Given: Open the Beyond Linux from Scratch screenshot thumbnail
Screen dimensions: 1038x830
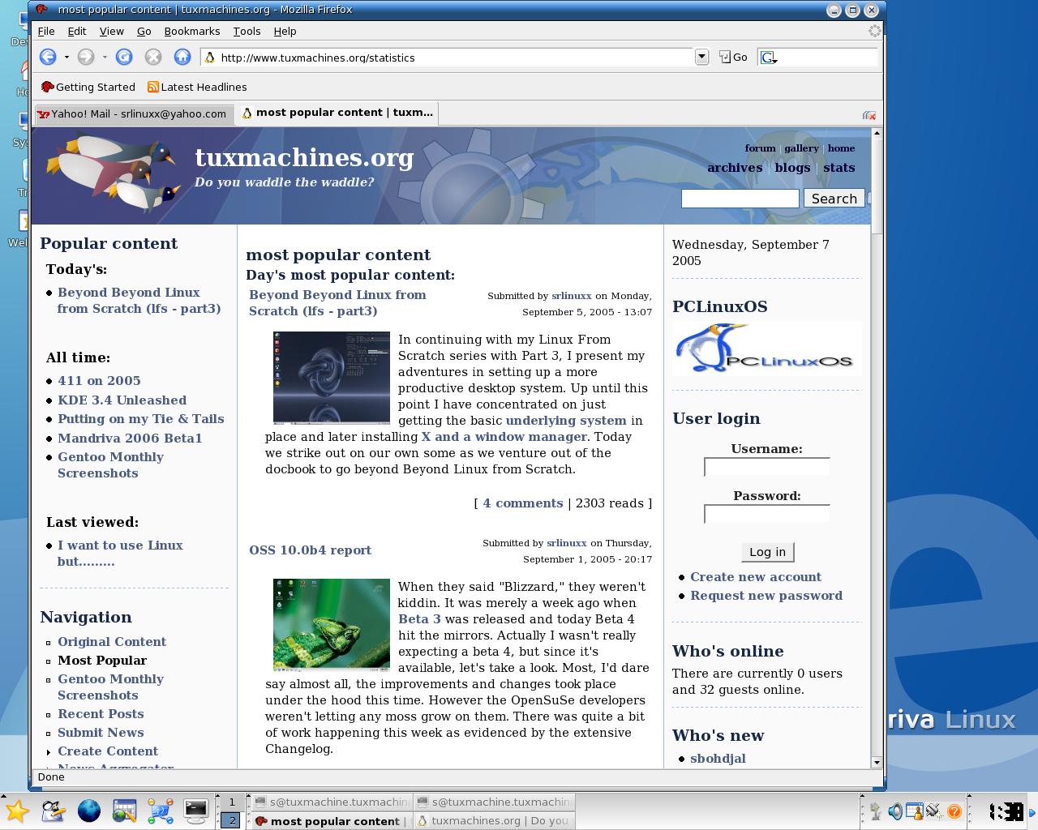Looking at the screenshot, I should (331, 378).
